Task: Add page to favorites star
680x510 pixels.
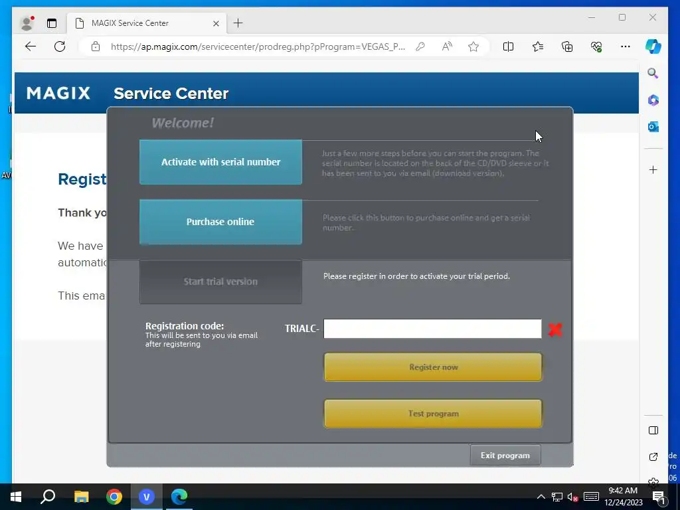Action: (473, 46)
